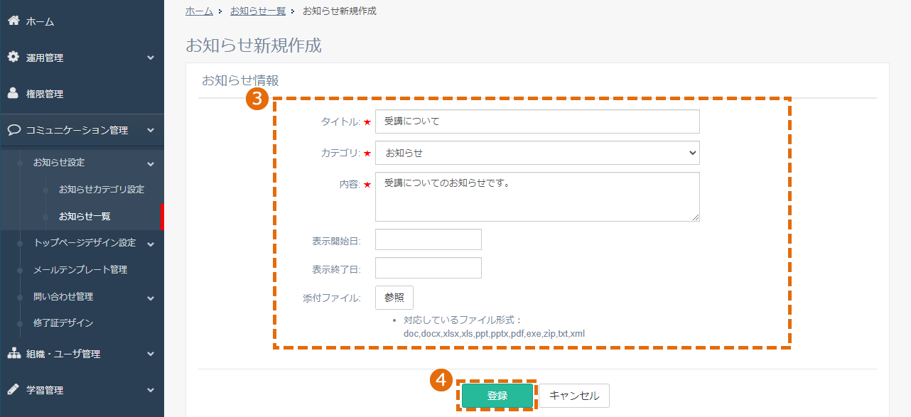
Task: Click the pencil icon beside 学習管理
Action: click(x=13, y=389)
